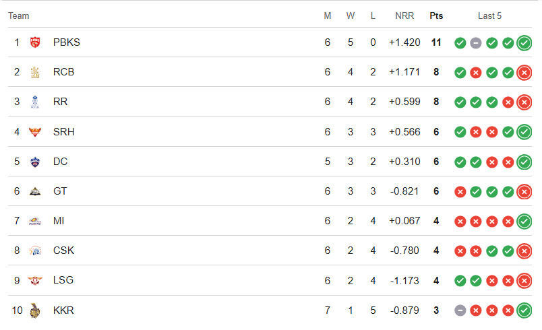Click the SRH team logo
Screen dimensions: 542x330
click(x=36, y=132)
